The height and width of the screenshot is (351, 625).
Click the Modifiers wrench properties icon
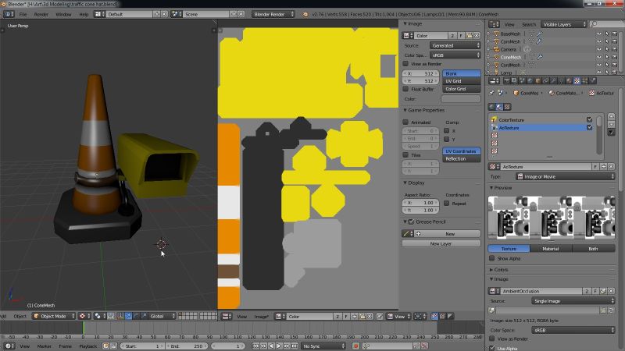click(553, 81)
